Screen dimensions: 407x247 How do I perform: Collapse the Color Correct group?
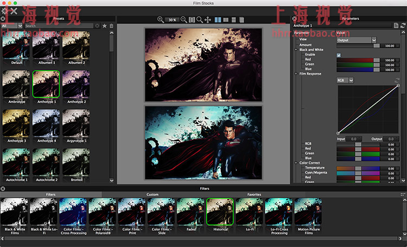pyautogui.click(x=296, y=163)
